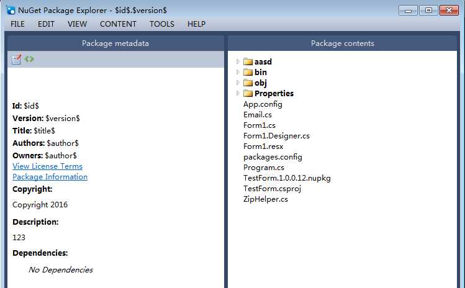Minimize the NuGet Package Explorer window
Screen dimensions: 465x288
pos(408,11)
